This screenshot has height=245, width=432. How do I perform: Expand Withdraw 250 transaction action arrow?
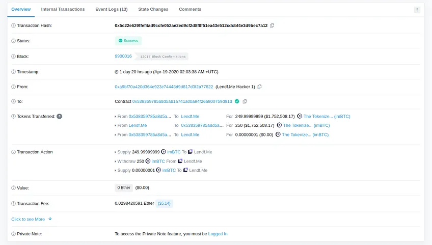click(116, 161)
